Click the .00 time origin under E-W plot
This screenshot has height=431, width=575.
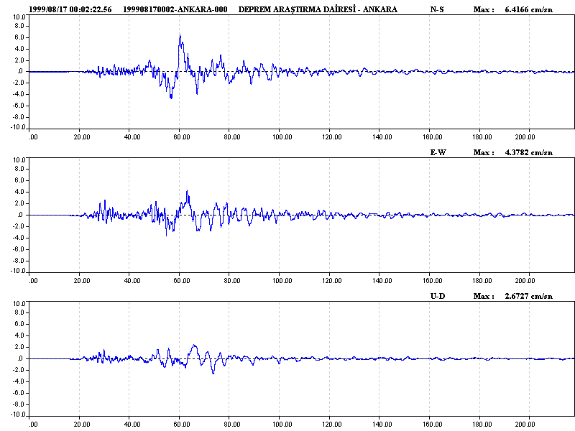[33, 279]
